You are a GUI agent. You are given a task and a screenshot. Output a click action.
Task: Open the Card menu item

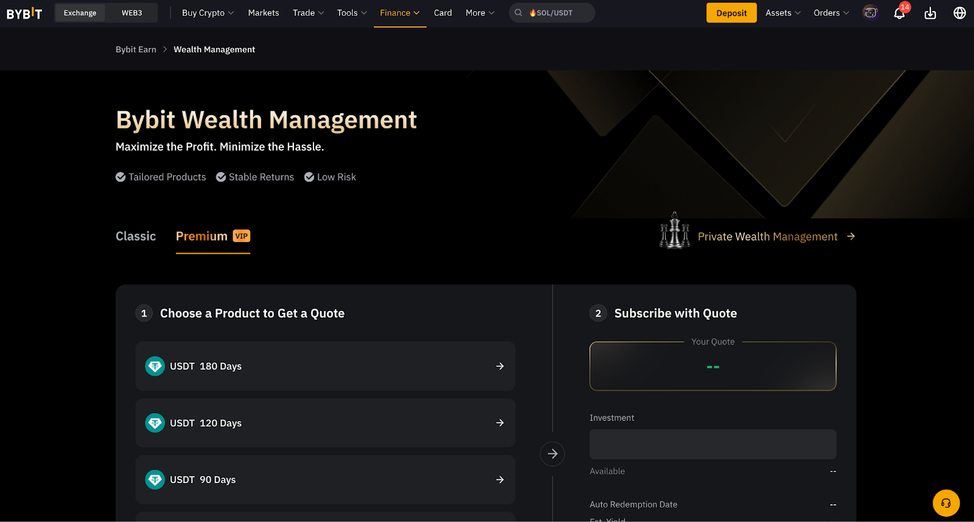click(x=443, y=13)
